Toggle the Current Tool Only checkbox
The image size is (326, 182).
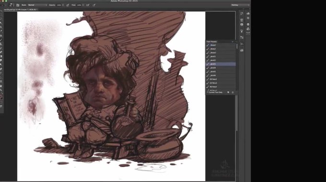tap(208, 92)
